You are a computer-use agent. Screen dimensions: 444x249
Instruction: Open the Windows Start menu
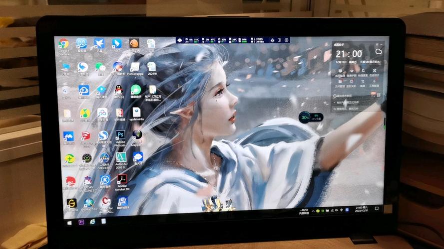69,223
